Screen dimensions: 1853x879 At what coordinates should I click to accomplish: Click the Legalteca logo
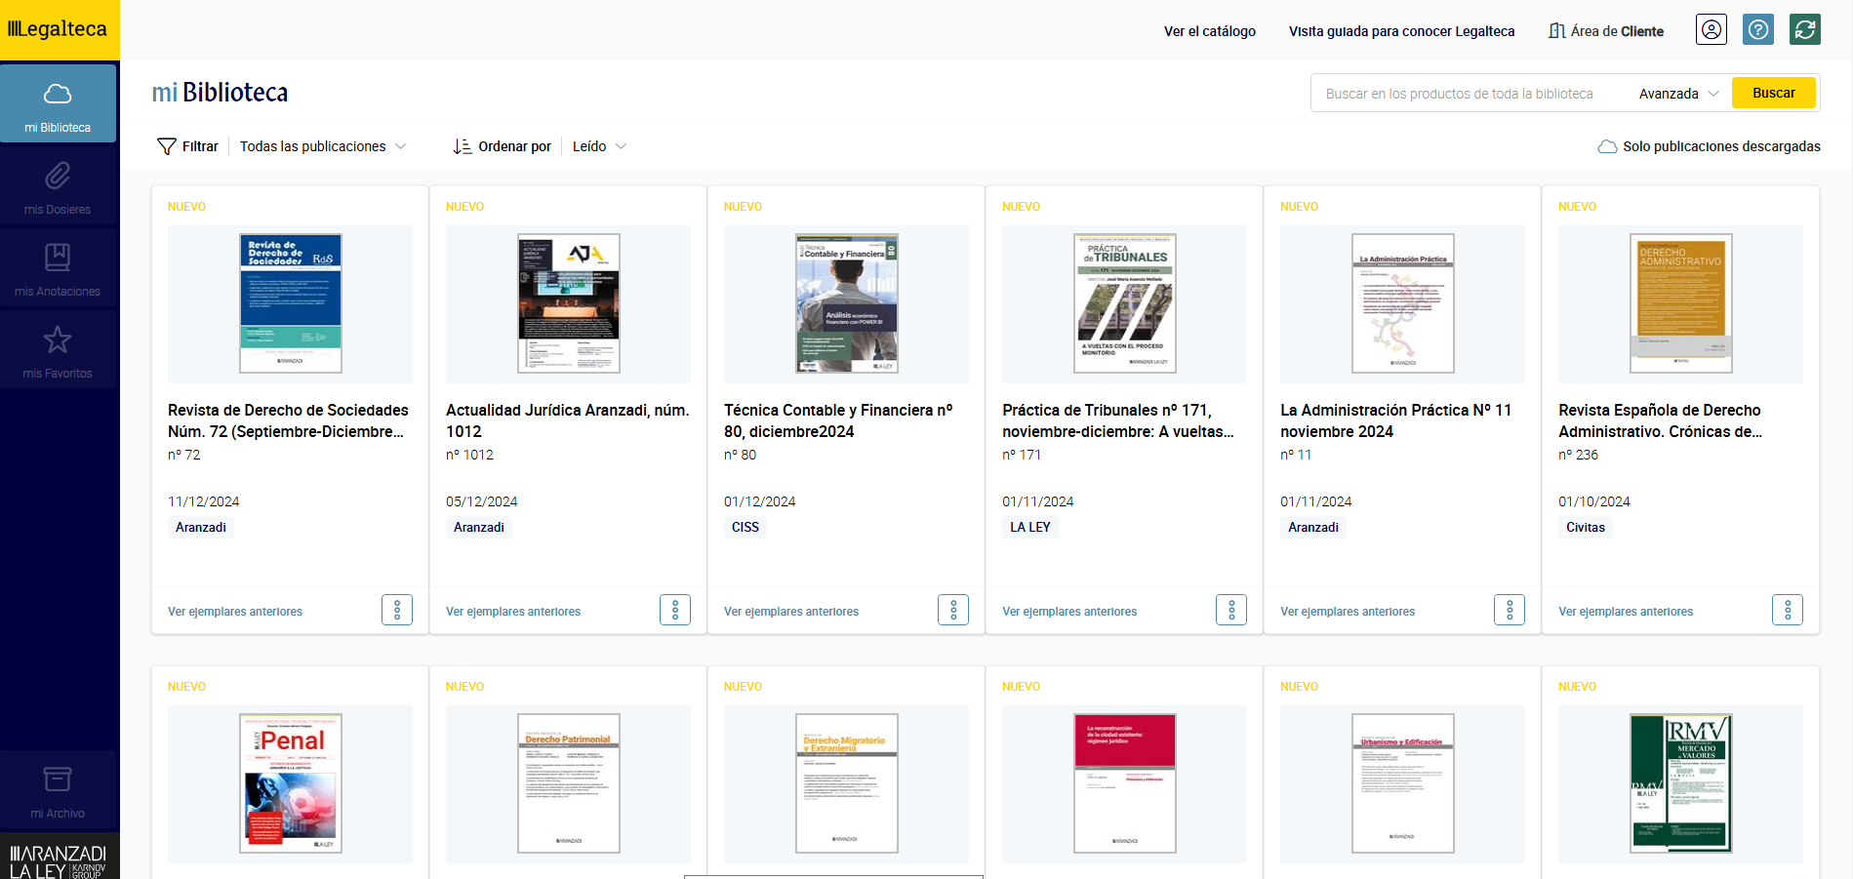point(59,29)
